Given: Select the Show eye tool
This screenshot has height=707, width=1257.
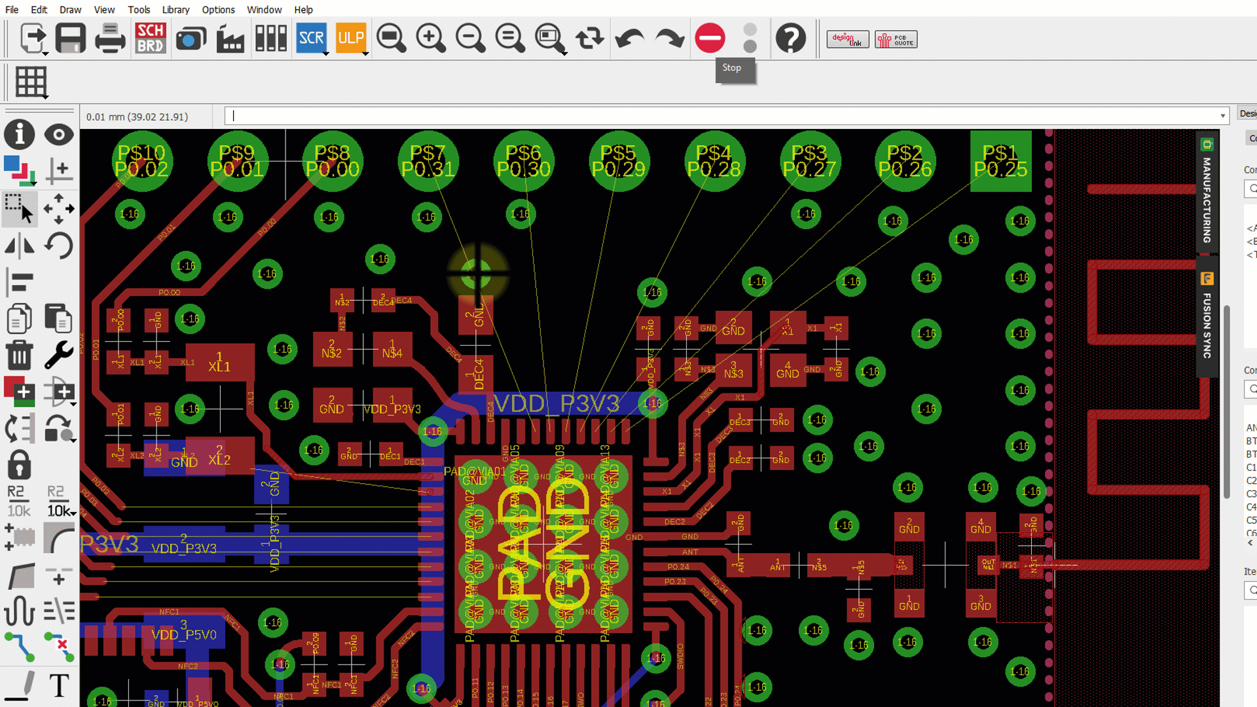Looking at the screenshot, I should [59, 135].
